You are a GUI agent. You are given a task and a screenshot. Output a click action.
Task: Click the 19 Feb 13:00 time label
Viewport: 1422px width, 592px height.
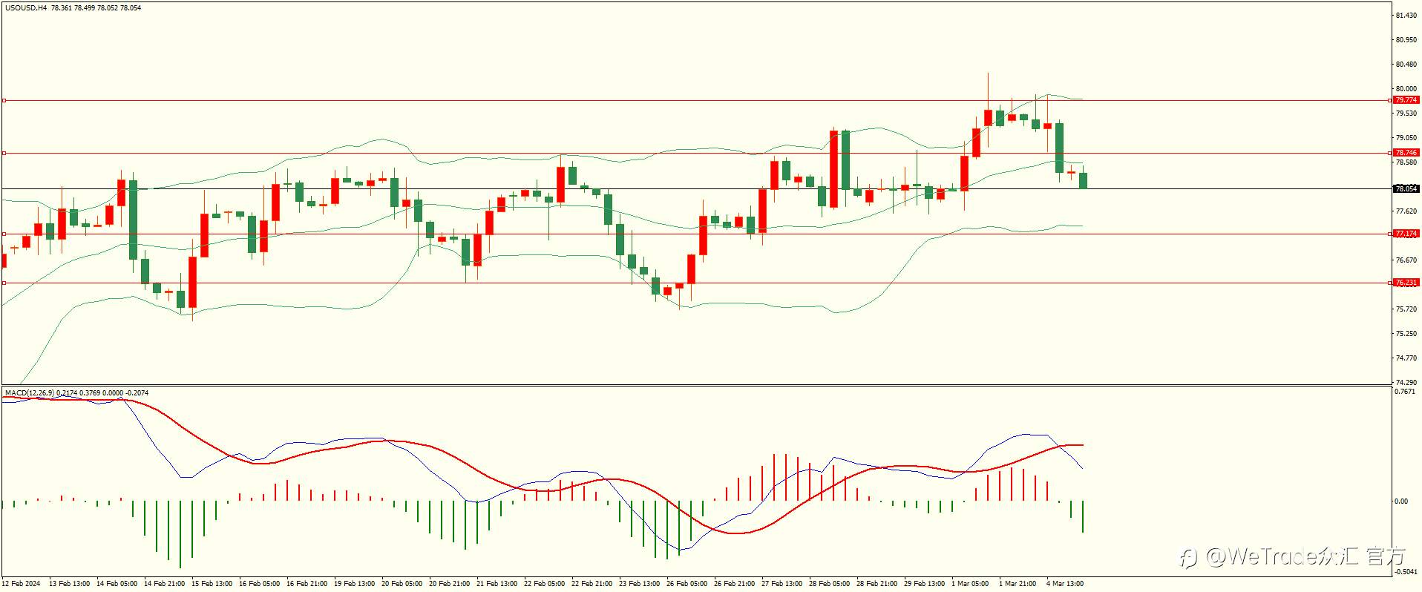coord(354,584)
